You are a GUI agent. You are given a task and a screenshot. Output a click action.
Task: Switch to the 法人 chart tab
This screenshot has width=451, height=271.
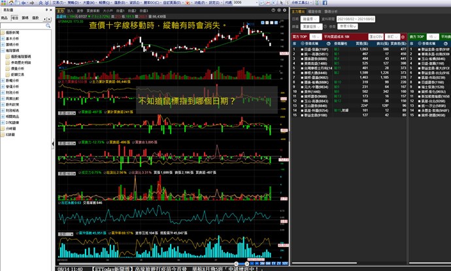click(x=70, y=11)
